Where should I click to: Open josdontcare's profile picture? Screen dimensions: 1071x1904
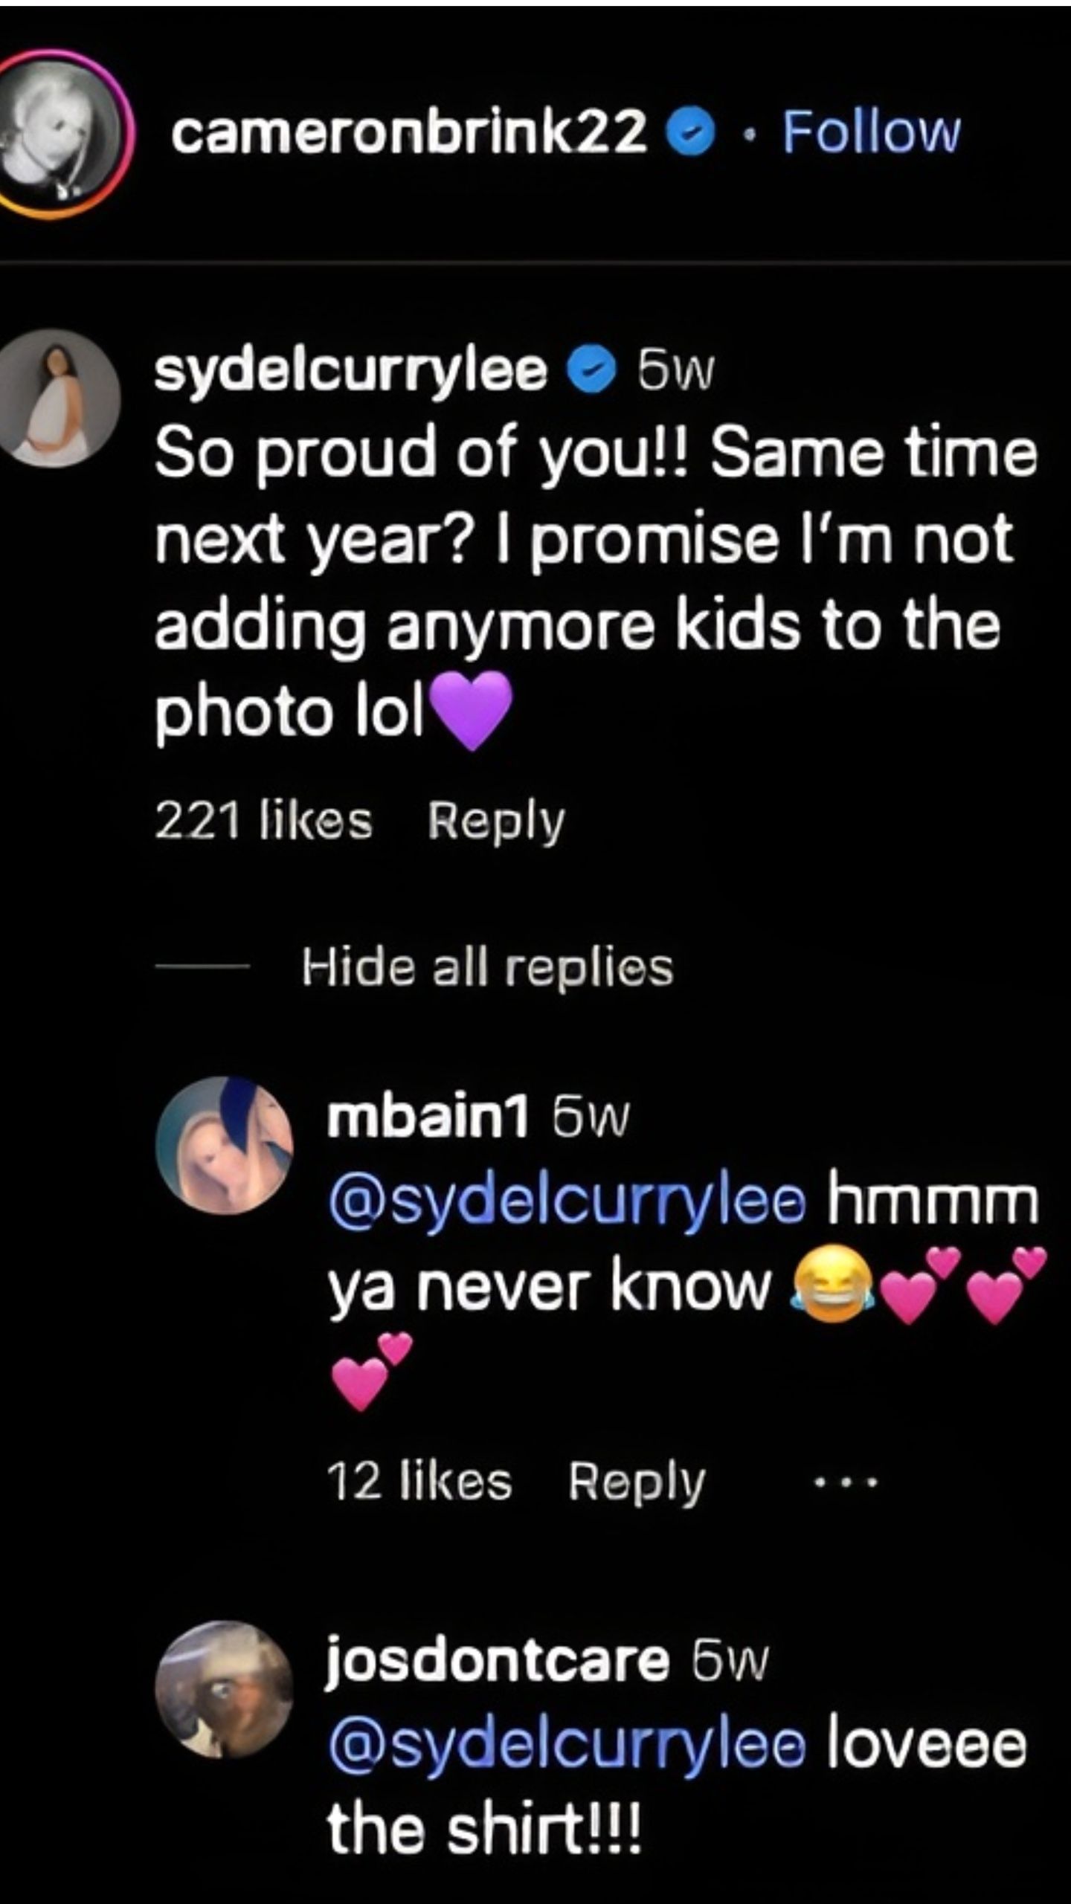pyautogui.click(x=224, y=1690)
